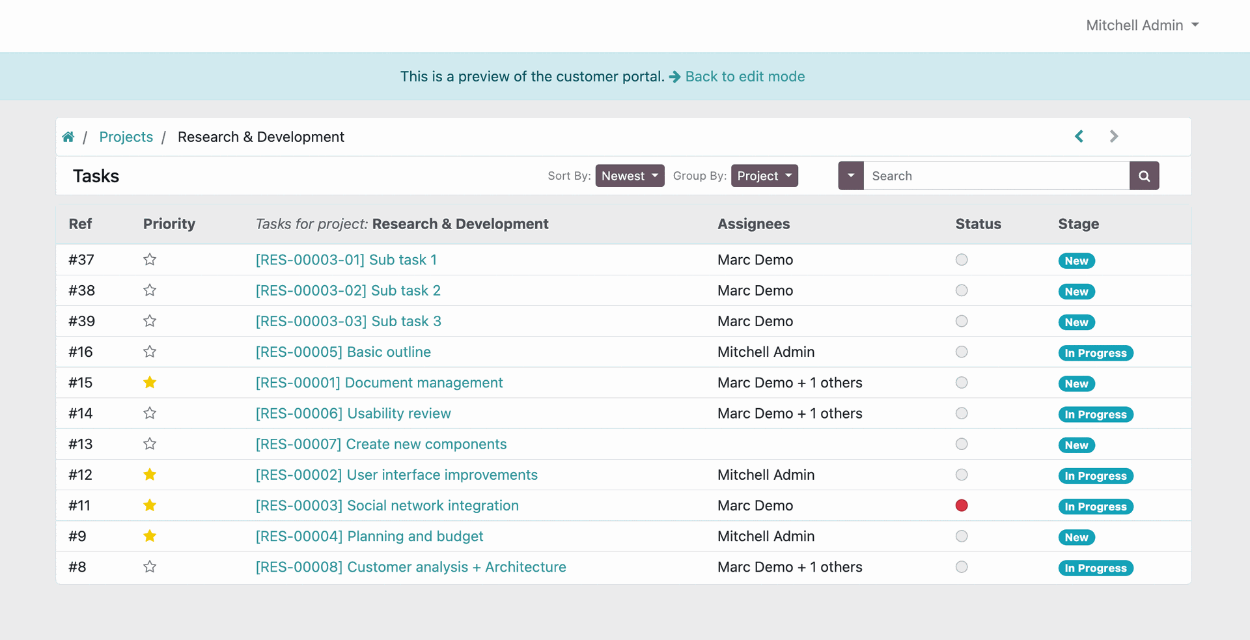Click into the Search input field
The height and width of the screenshot is (640, 1250).
coord(995,176)
